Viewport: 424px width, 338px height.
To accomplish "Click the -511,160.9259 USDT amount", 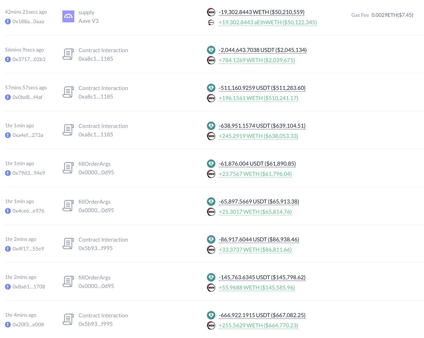I will 262,88.
